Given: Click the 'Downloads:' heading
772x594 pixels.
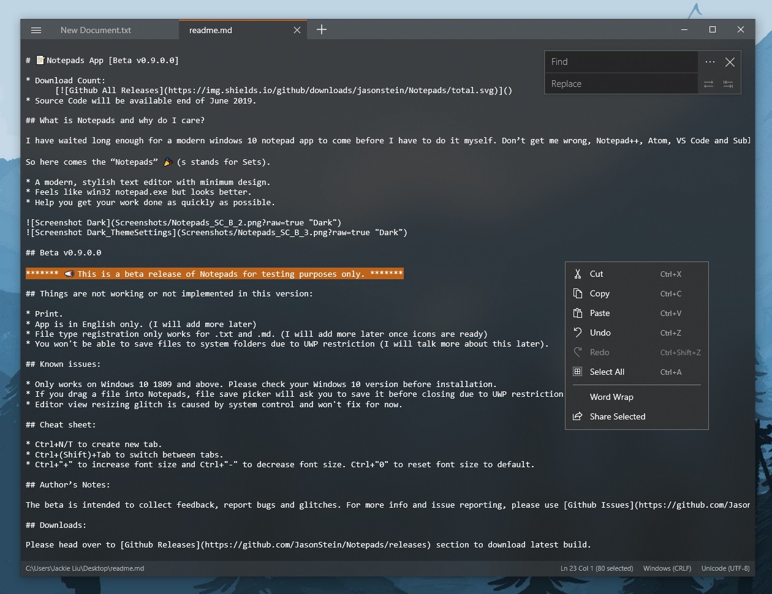Looking at the screenshot, I should (x=56, y=525).
